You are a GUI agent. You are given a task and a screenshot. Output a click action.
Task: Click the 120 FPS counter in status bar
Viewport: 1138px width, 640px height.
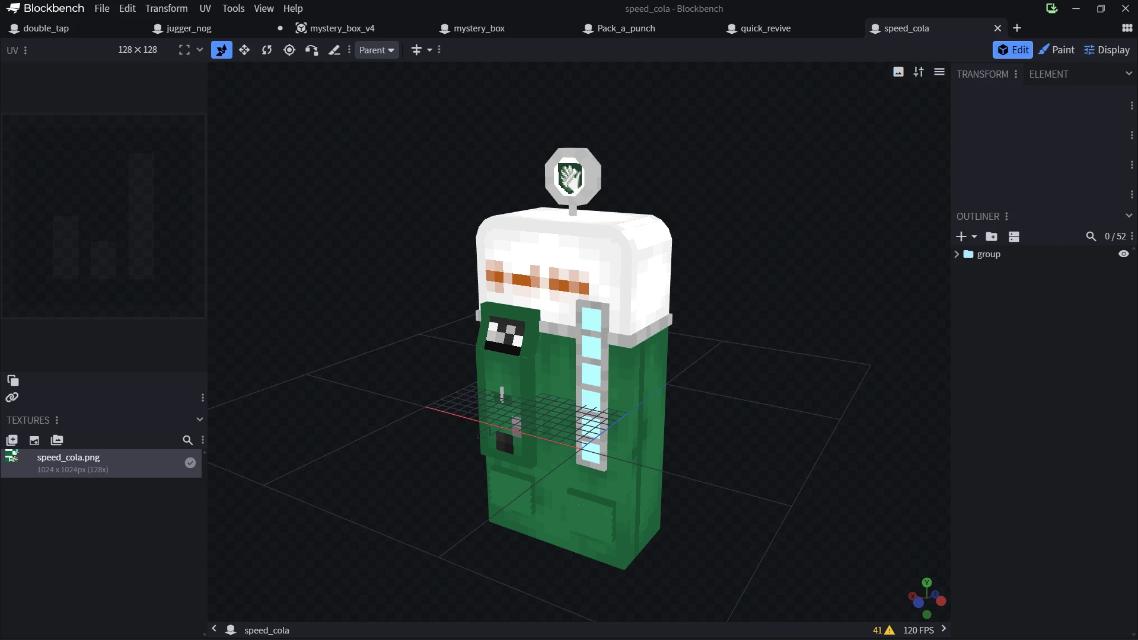coord(919,631)
